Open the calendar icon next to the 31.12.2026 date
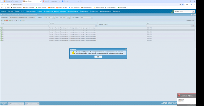This screenshot has width=204, height=106. coord(68,17)
